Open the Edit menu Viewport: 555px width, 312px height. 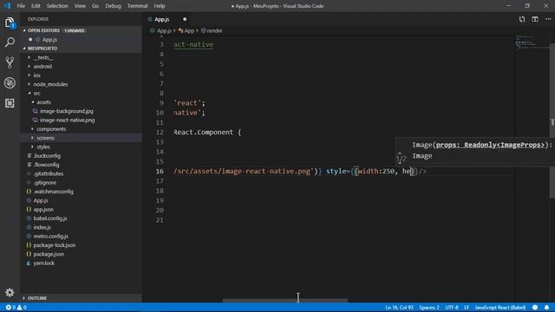point(36,6)
